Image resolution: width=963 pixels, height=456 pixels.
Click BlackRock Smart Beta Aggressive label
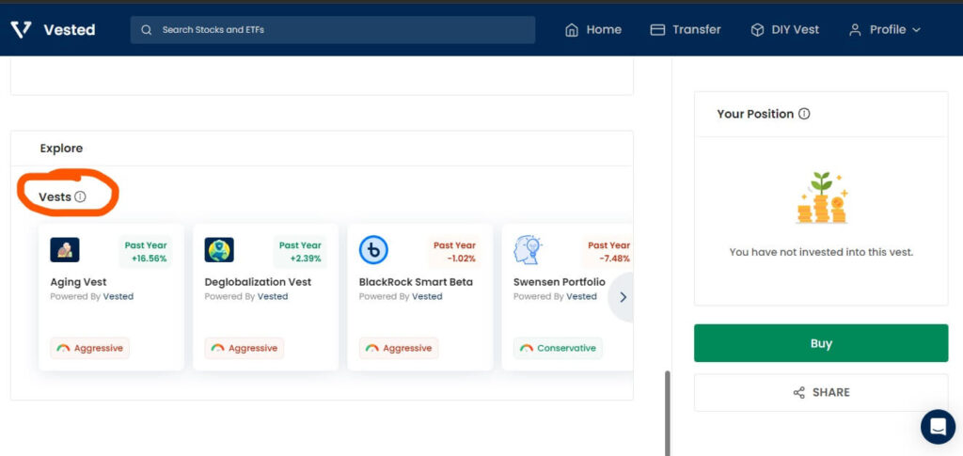point(407,348)
